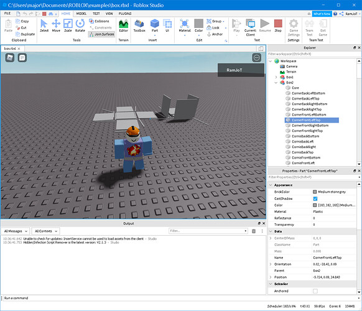Switch to the MODEL ribbon tab
Screen dimensions: 362x311
pos(81,14)
